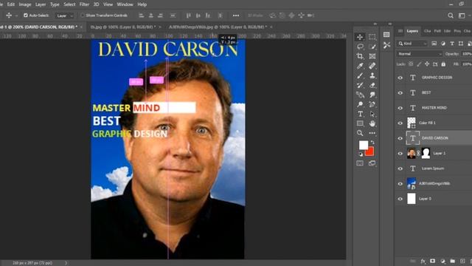Select the Pen tool
Screen dimensions: 472x266
click(x=372, y=104)
